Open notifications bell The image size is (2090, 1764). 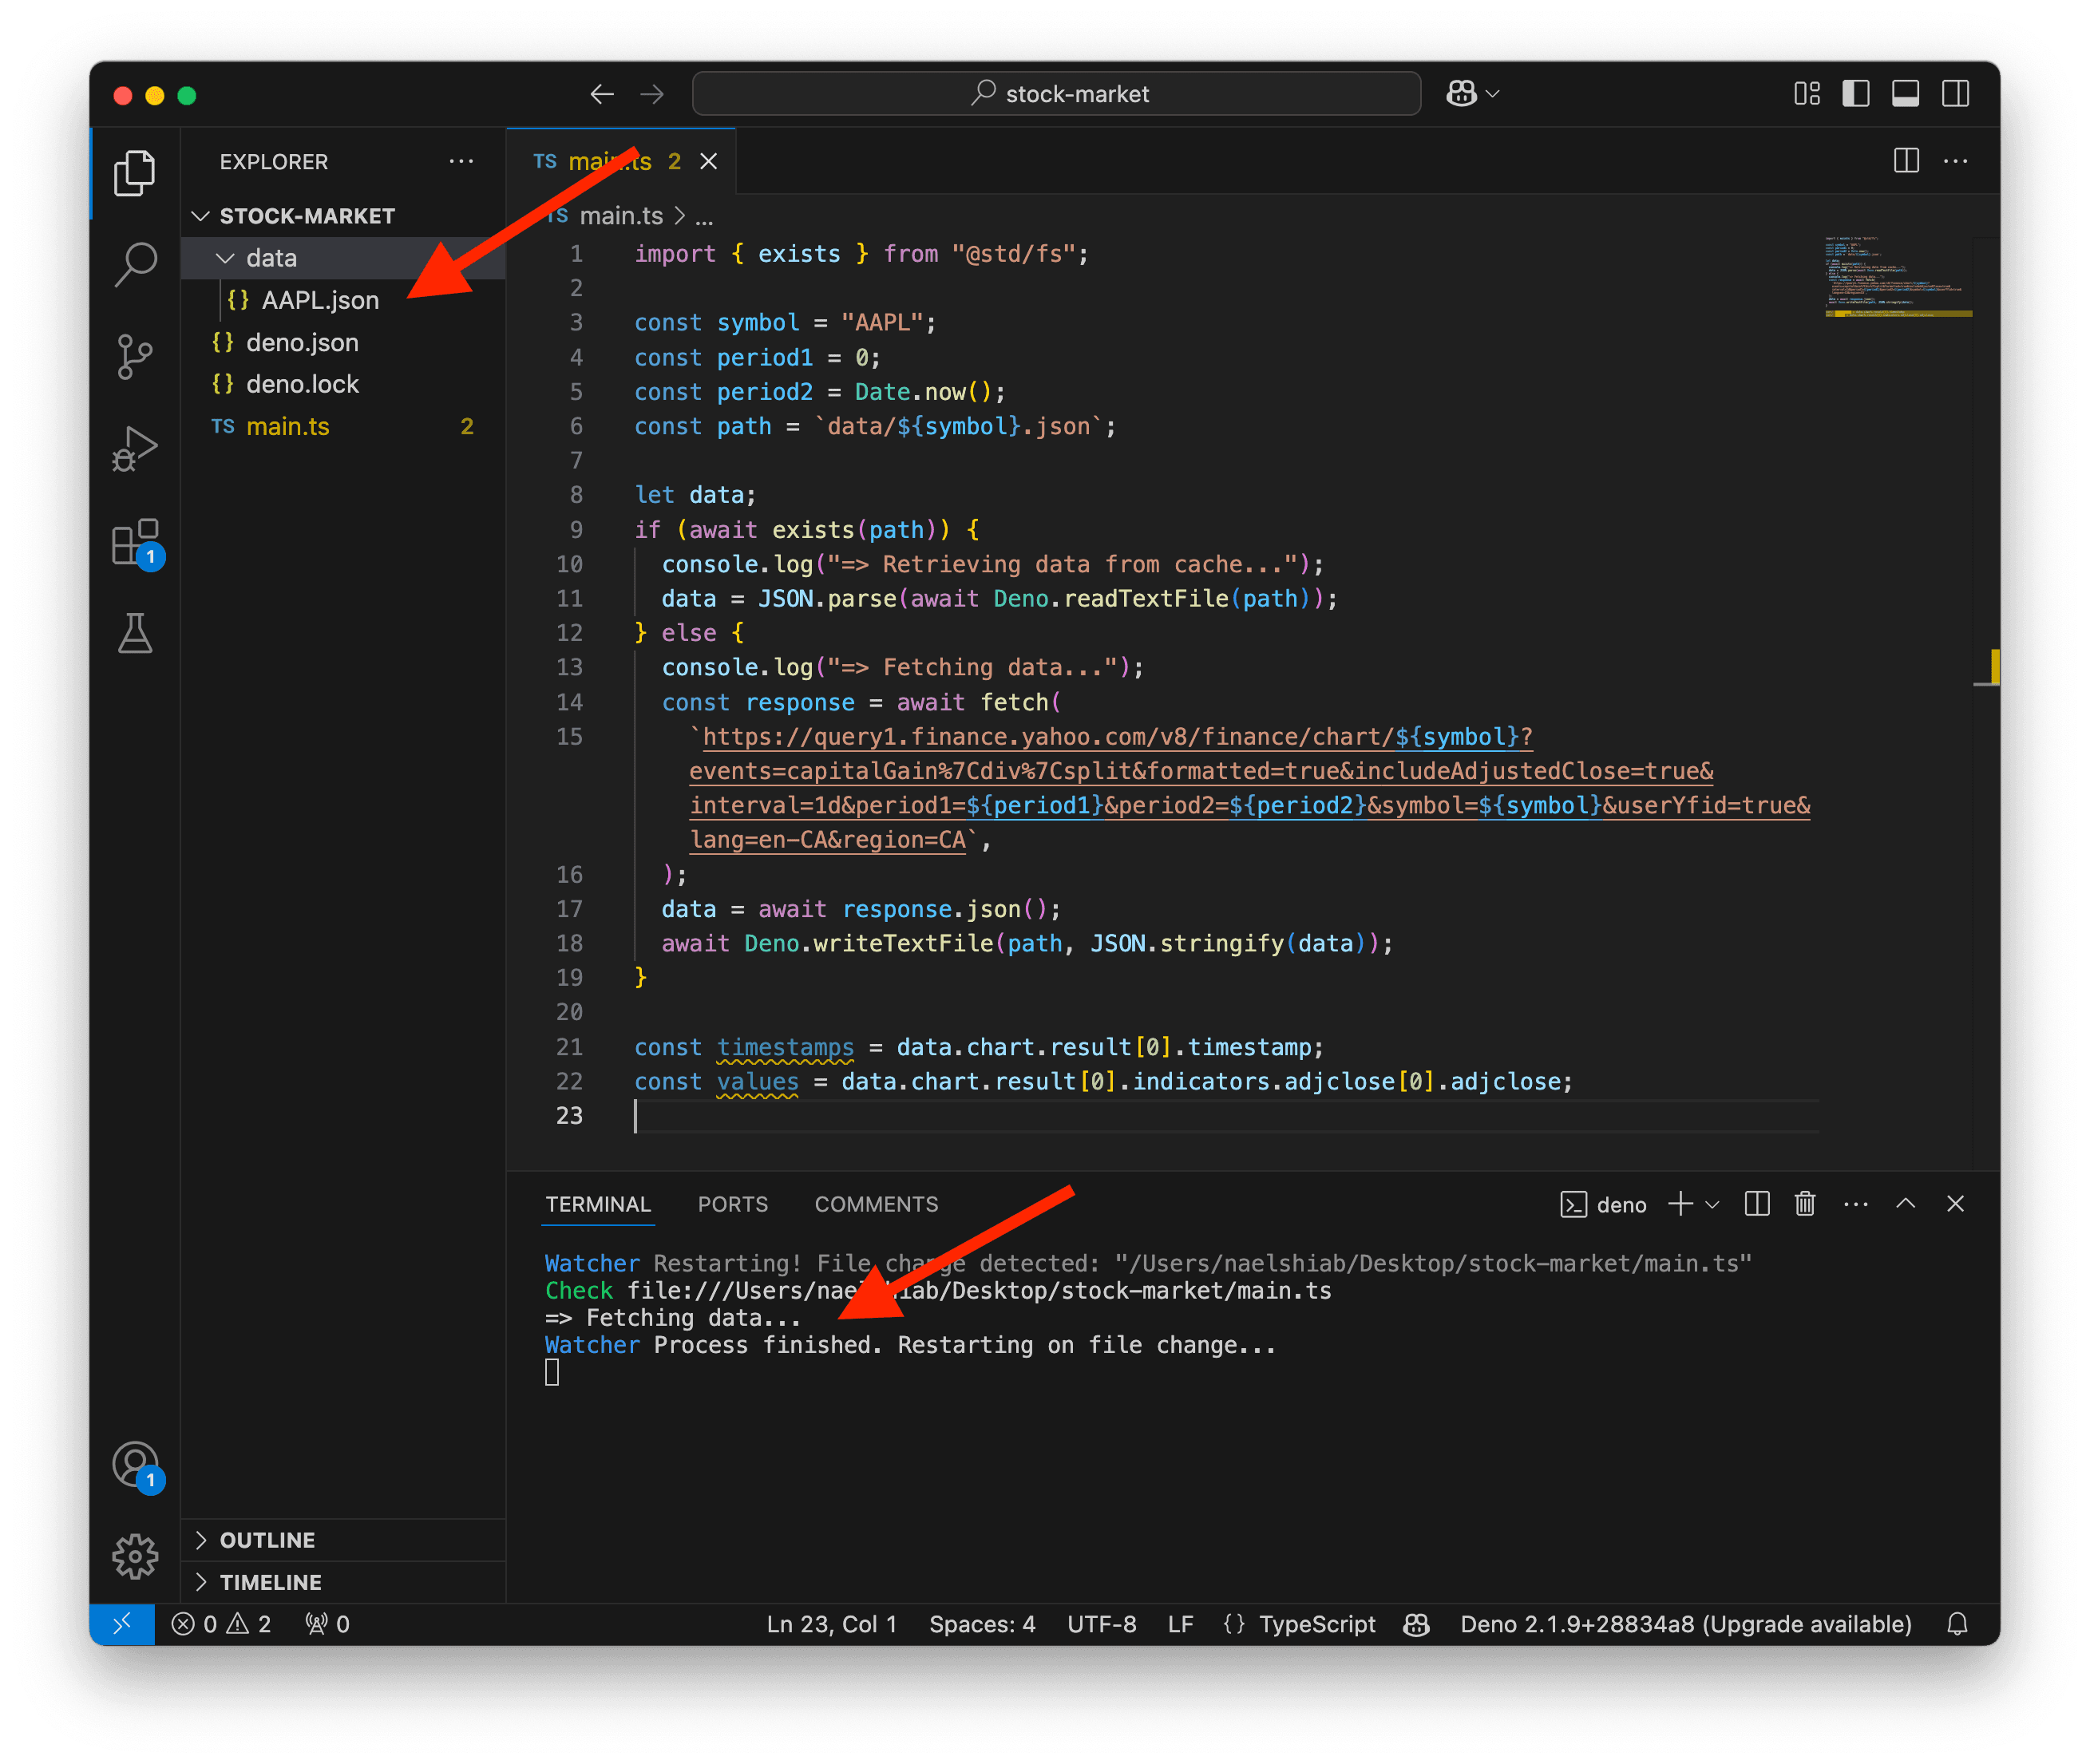coord(1957,1624)
